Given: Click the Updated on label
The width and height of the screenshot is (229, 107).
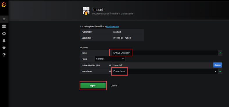Looking at the screenshot, I should click(87, 38).
